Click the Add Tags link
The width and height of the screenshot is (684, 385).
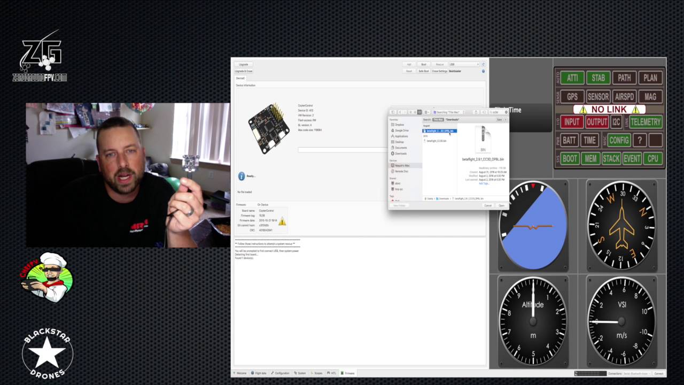click(x=484, y=183)
